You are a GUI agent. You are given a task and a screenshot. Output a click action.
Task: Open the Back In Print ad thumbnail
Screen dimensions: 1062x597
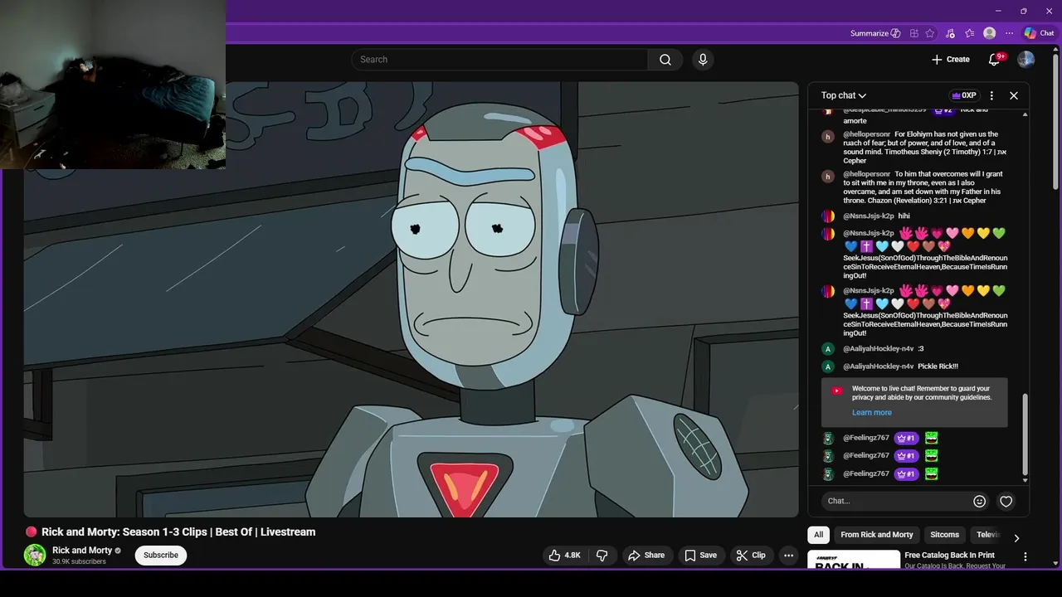[x=854, y=560]
